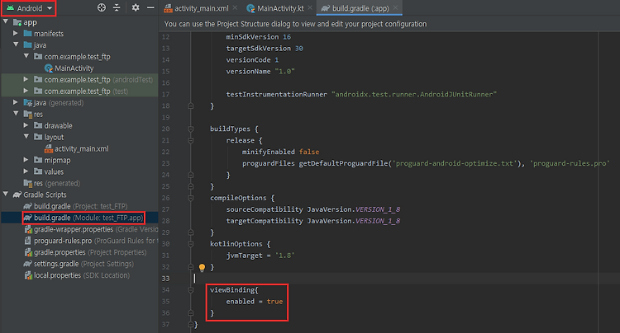The width and height of the screenshot is (620, 333).
Task: Click the select opened file target icon
Action: pos(102,7)
